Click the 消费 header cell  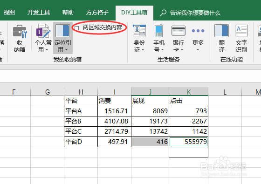tap(115, 101)
